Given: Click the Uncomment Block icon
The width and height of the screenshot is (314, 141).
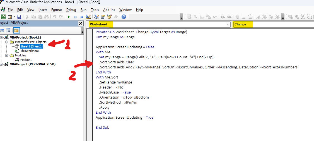Looking at the screenshot, I should coord(250,17).
